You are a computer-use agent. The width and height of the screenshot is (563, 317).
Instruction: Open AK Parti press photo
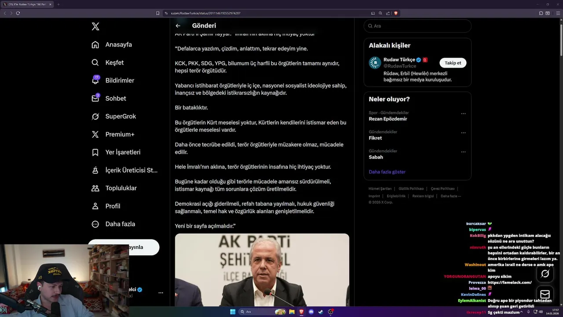click(262, 270)
